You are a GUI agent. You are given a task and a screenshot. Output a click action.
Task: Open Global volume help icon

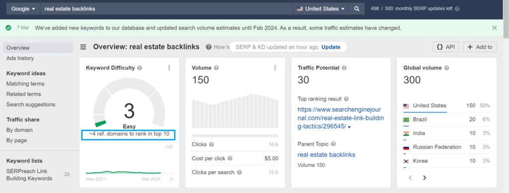(447, 68)
